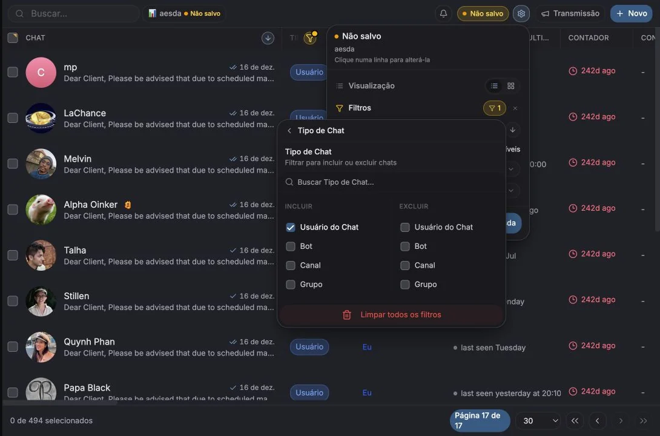Go back from Tipo de Chat panel
The height and width of the screenshot is (436, 660).
pos(289,131)
